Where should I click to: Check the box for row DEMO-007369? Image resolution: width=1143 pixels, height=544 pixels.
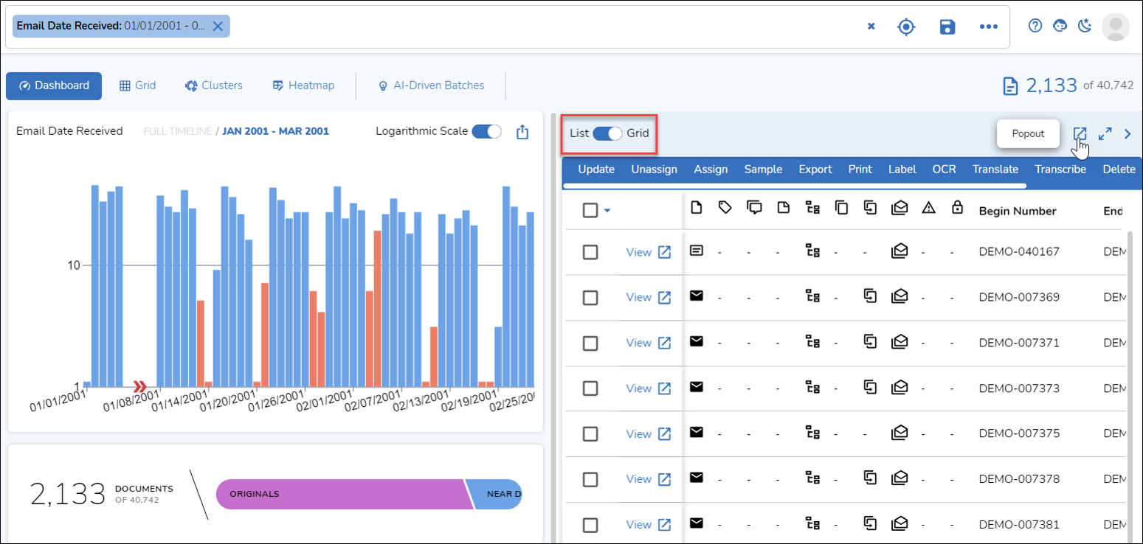tap(590, 298)
